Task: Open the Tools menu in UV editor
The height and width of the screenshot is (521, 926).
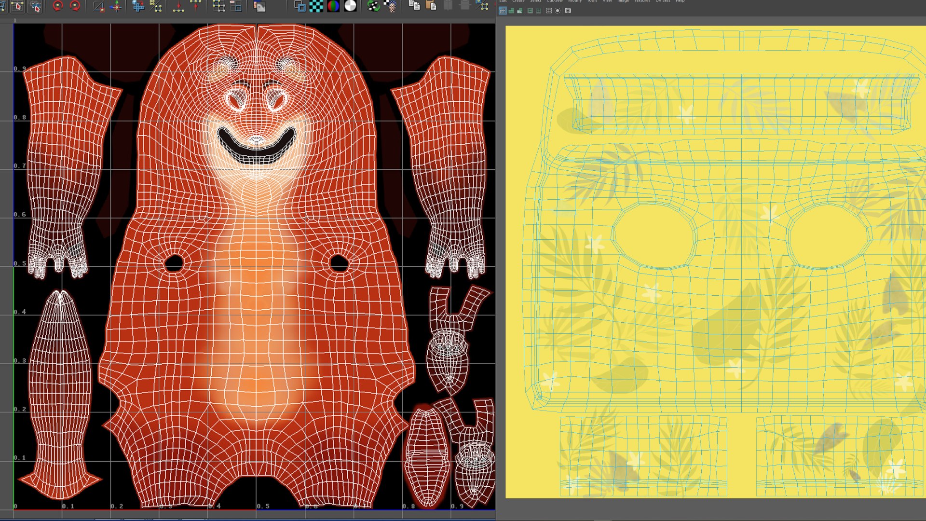Action: click(592, 1)
